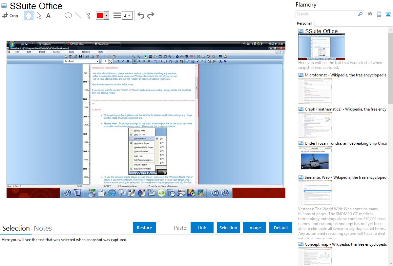This screenshot has height=266, width=393.
Task: Pick the freehand scribble tool
Action: click(88, 15)
